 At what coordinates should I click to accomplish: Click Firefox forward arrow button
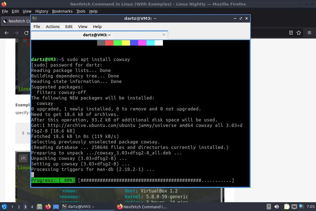tap(16, 33)
